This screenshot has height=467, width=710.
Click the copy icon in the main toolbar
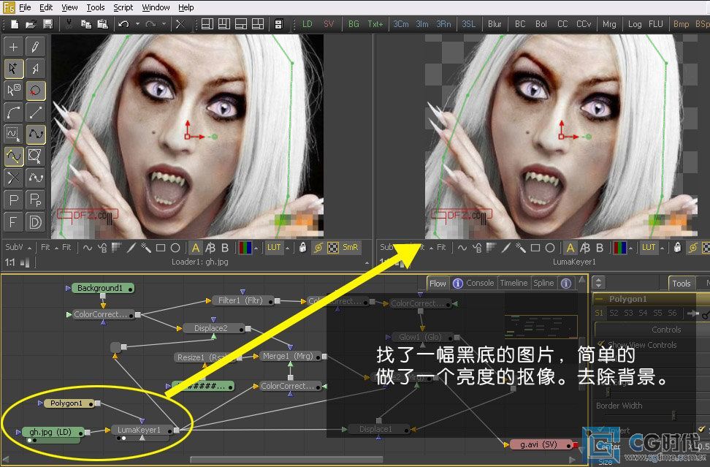tap(85, 24)
